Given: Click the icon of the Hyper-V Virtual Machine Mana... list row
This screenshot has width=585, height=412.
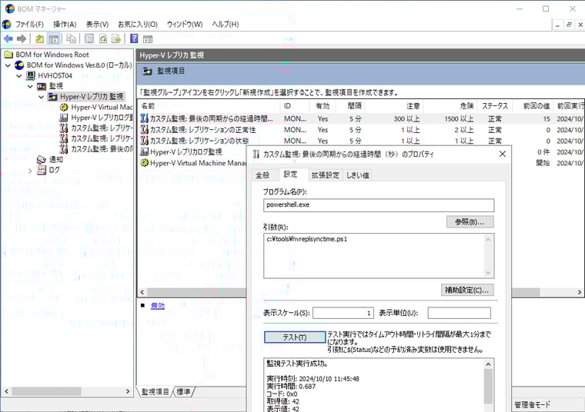Looking at the screenshot, I should click(x=144, y=163).
